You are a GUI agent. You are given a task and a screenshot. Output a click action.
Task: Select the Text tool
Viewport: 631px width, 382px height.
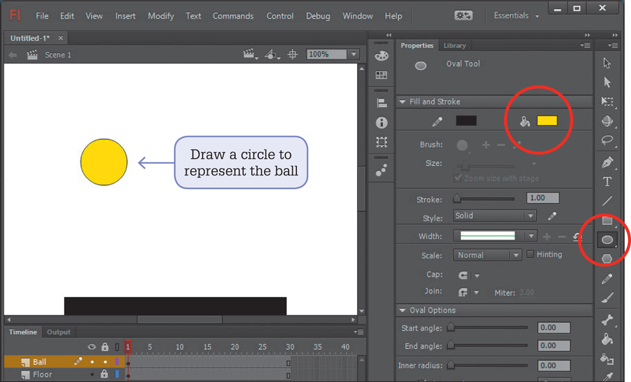(607, 182)
